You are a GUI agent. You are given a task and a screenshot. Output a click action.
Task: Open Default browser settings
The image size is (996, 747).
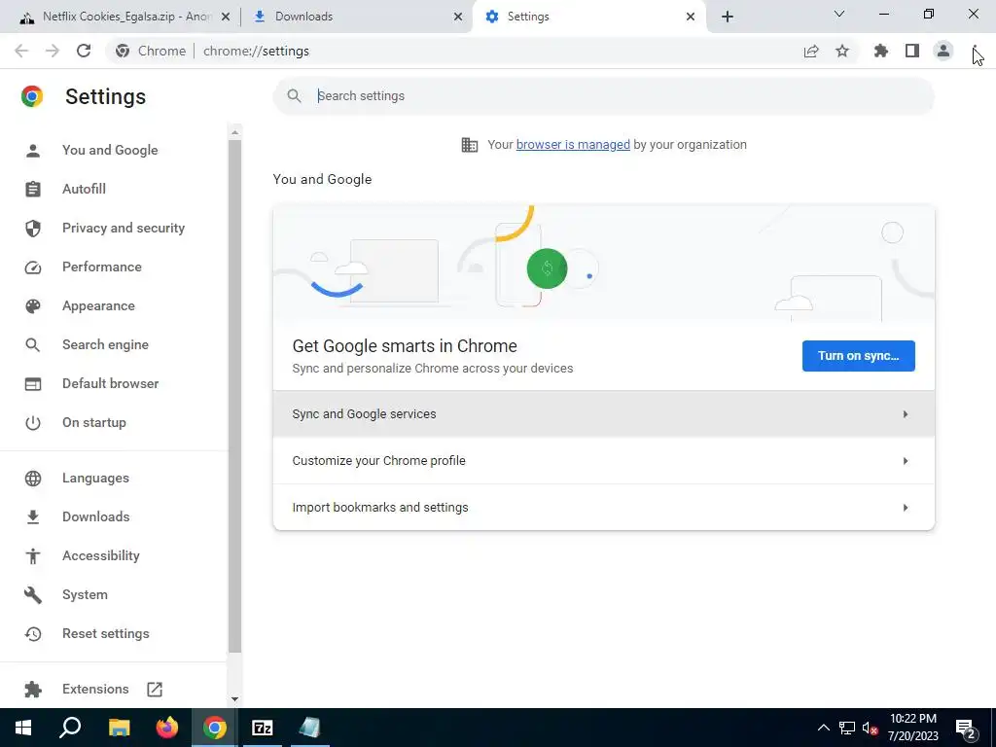(x=111, y=383)
